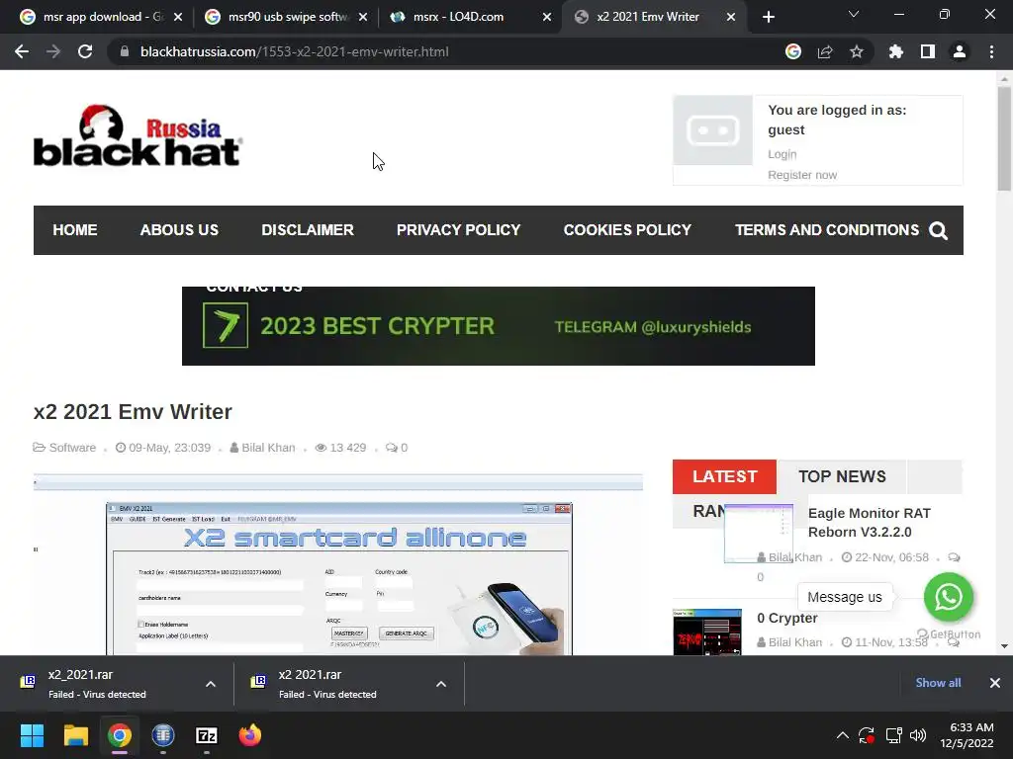
Task: Open the Windows Start menu
Action: pyautogui.click(x=32, y=735)
